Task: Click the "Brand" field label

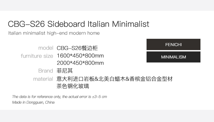Action: [x=46, y=71]
